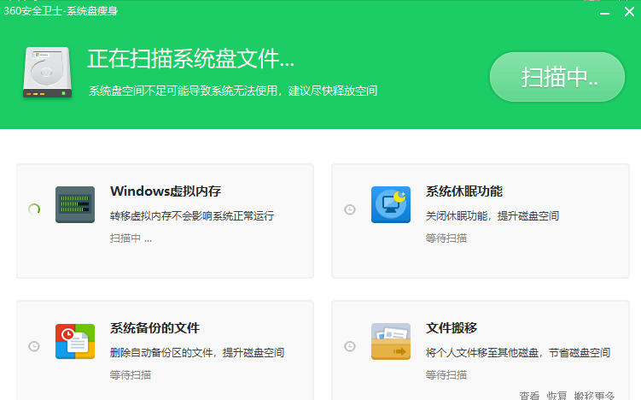This screenshot has height=400, width=641.
Task: Open the 搬移更多 link
Action: (x=594, y=396)
